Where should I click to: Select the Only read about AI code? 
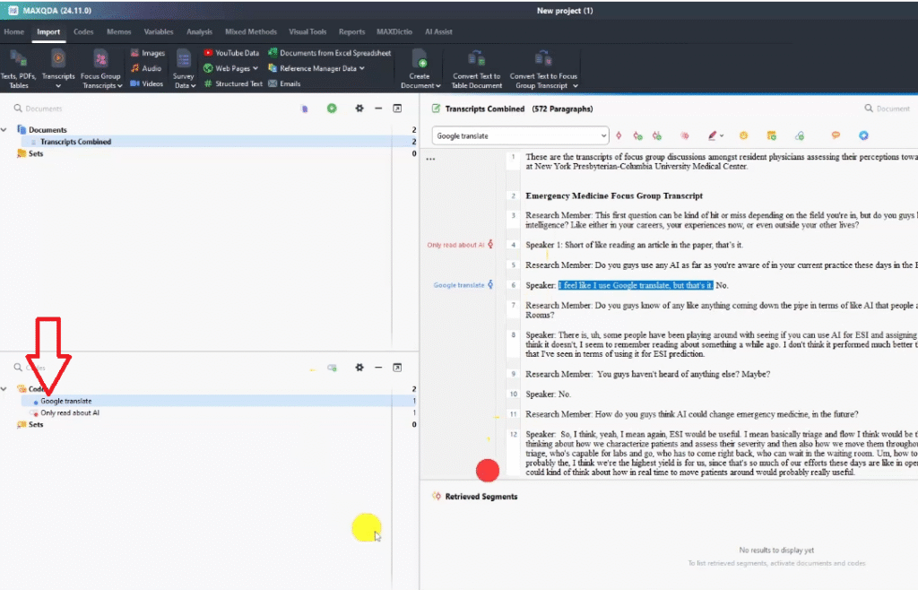[69, 413]
